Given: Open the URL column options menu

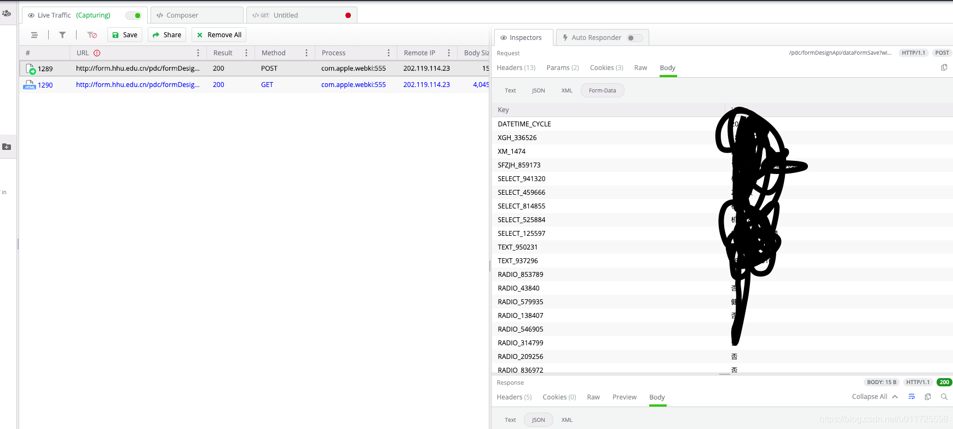Looking at the screenshot, I should coord(198,53).
